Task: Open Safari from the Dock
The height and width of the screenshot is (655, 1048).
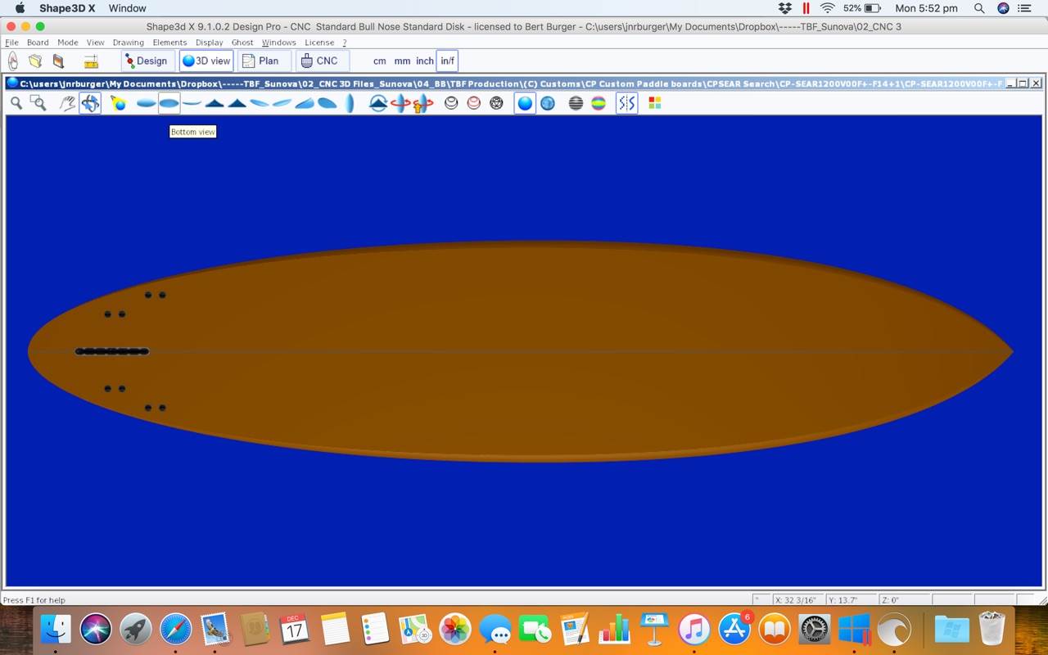Action: point(175,630)
